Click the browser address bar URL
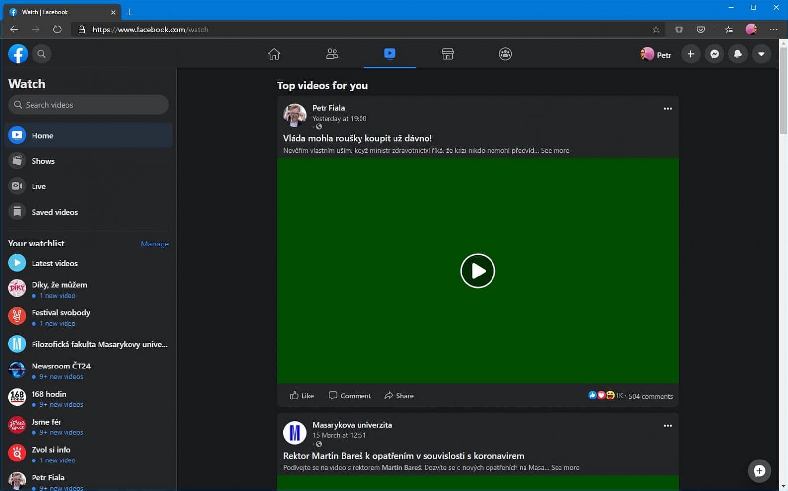The image size is (788, 491). click(150, 30)
